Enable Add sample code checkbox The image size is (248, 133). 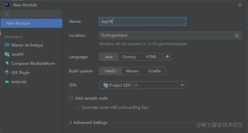coord(71,98)
